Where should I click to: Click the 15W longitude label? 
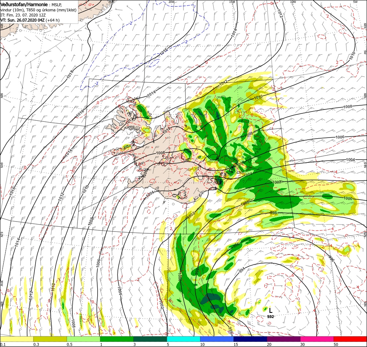pos(232,1)
